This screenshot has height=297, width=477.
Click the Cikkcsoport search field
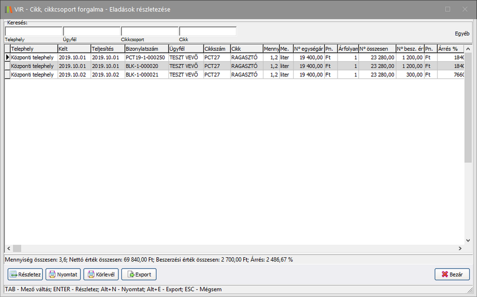tap(149, 31)
